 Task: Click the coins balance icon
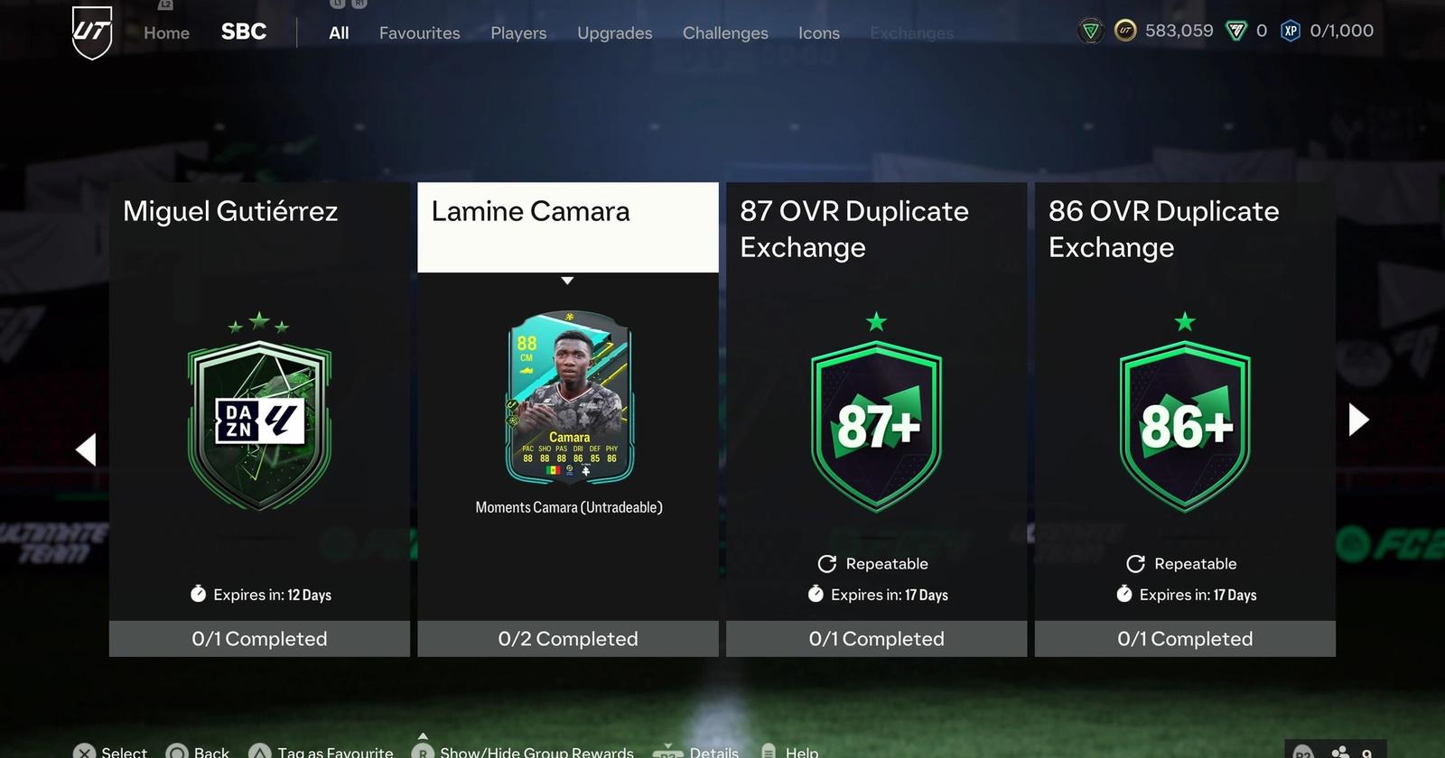[1125, 32]
